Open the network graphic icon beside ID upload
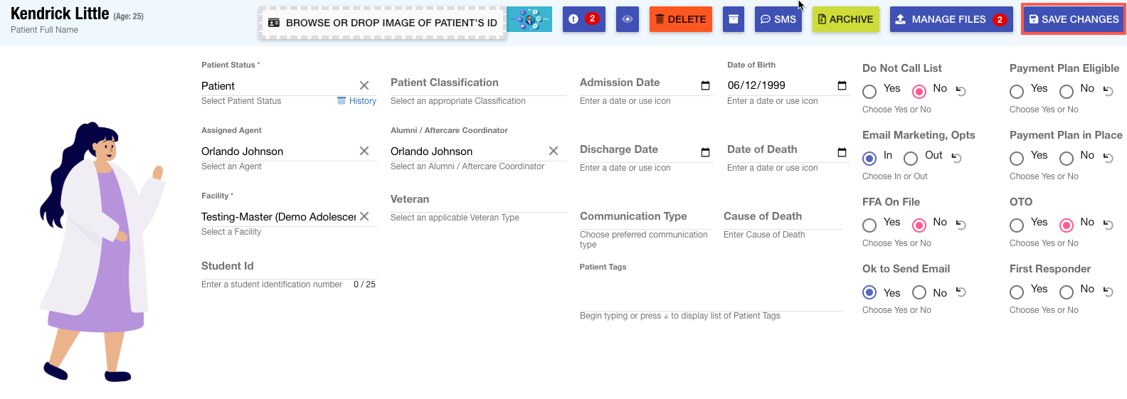The width and height of the screenshot is (1127, 399). pyautogui.click(x=529, y=20)
